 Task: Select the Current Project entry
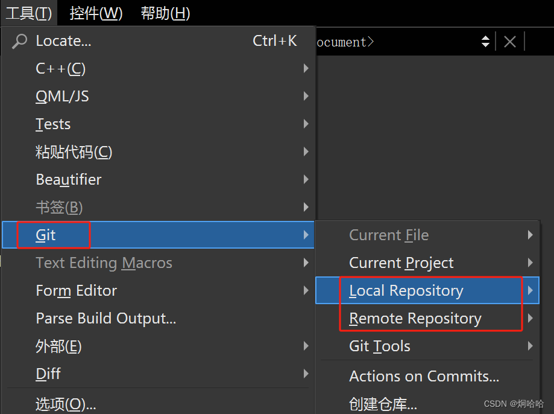pyautogui.click(x=401, y=263)
